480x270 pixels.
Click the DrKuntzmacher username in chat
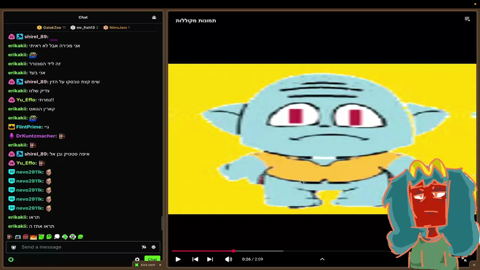36,136
